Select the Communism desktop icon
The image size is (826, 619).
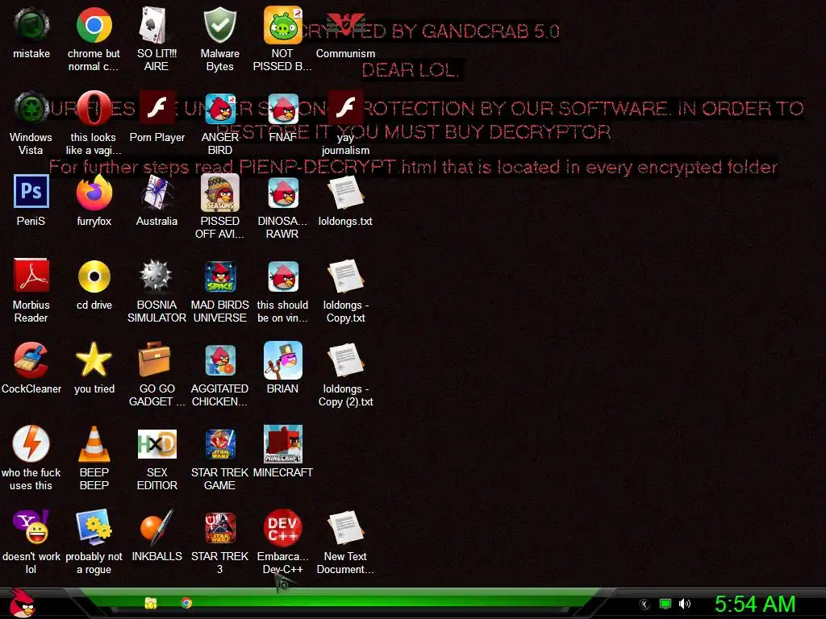pyautogui.click(x=345, y=25)
